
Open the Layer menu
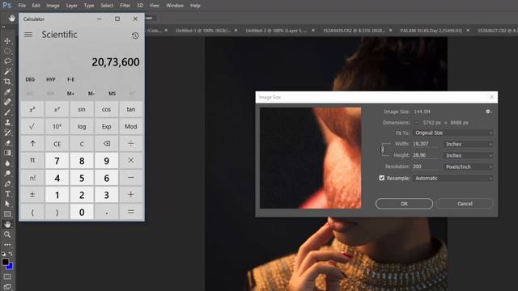click(72, 6)
